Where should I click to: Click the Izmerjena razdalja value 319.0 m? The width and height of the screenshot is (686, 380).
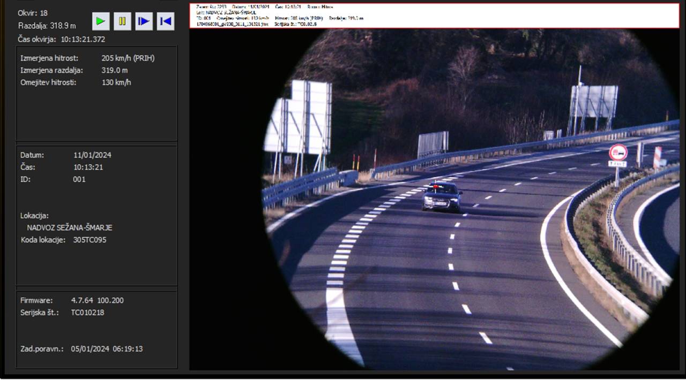114,70
